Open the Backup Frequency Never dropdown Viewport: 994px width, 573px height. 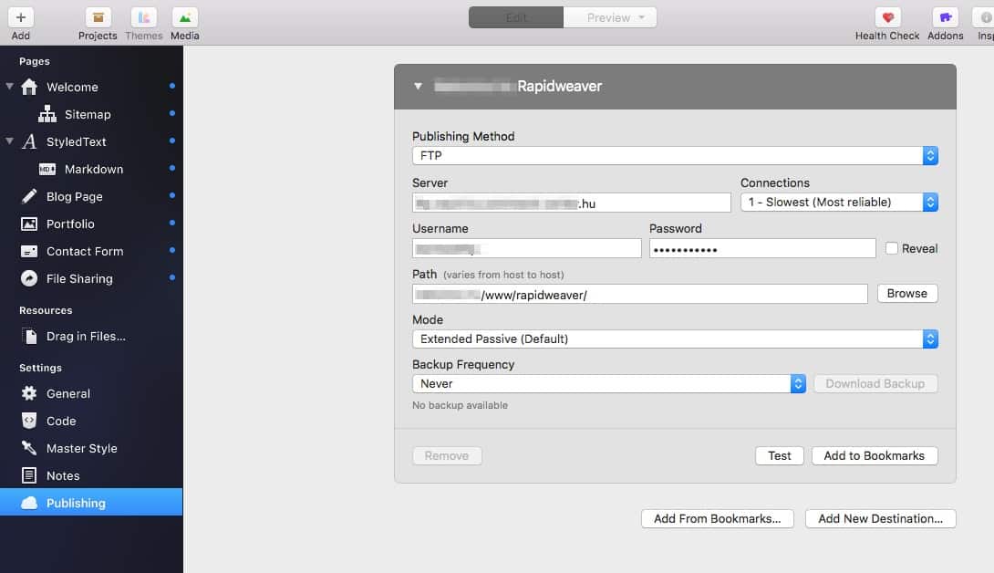pos(609,384)
